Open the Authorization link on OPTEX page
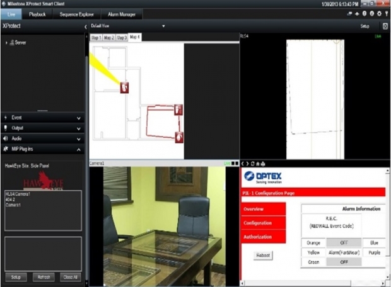 (x=263, y=237)
